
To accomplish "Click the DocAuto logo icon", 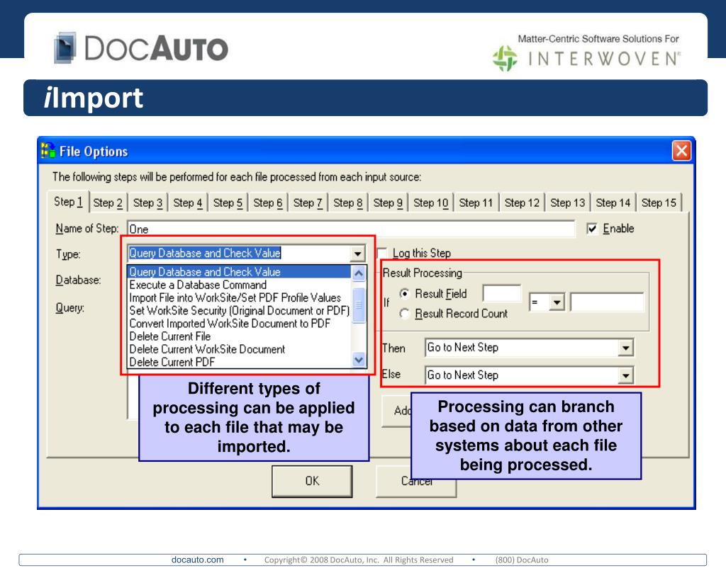I will pyautogui.click(x=65, y=47).
